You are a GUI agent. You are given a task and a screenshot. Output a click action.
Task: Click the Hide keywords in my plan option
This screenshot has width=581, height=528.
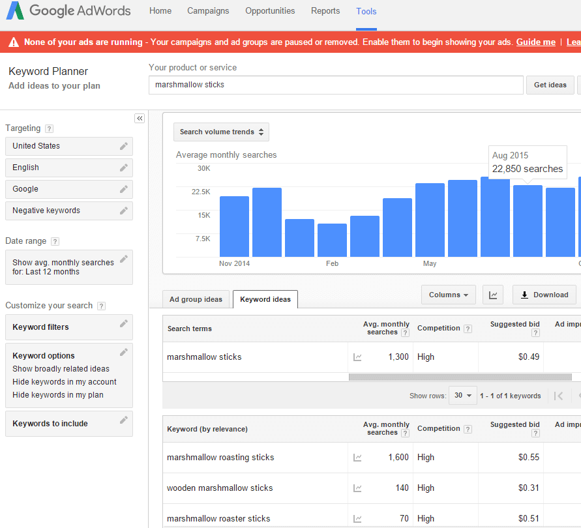pyautogui.click(x=58, y=395)
